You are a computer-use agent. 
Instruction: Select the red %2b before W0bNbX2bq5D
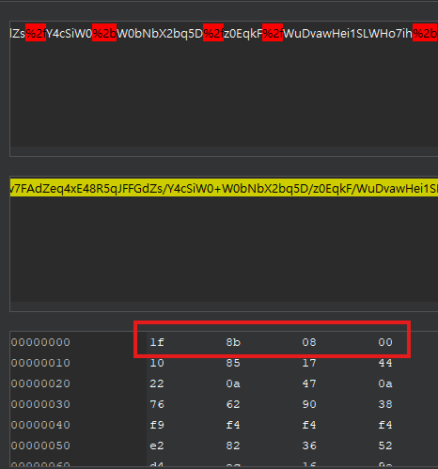(x=104, y=33)
